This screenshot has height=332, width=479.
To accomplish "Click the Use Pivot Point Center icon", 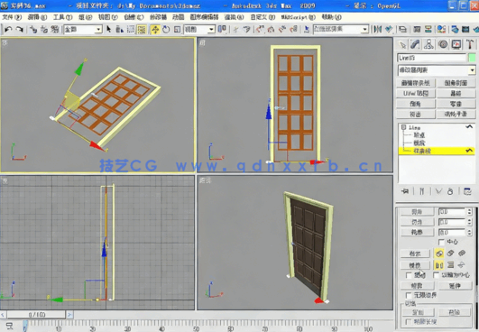I will (223, 30).
